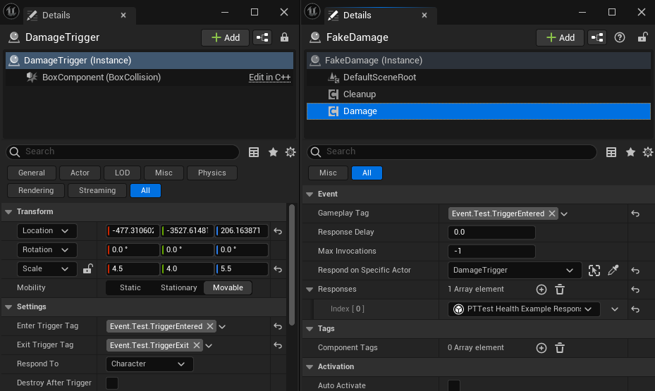Select the LOD filter tab

(123, 173)
